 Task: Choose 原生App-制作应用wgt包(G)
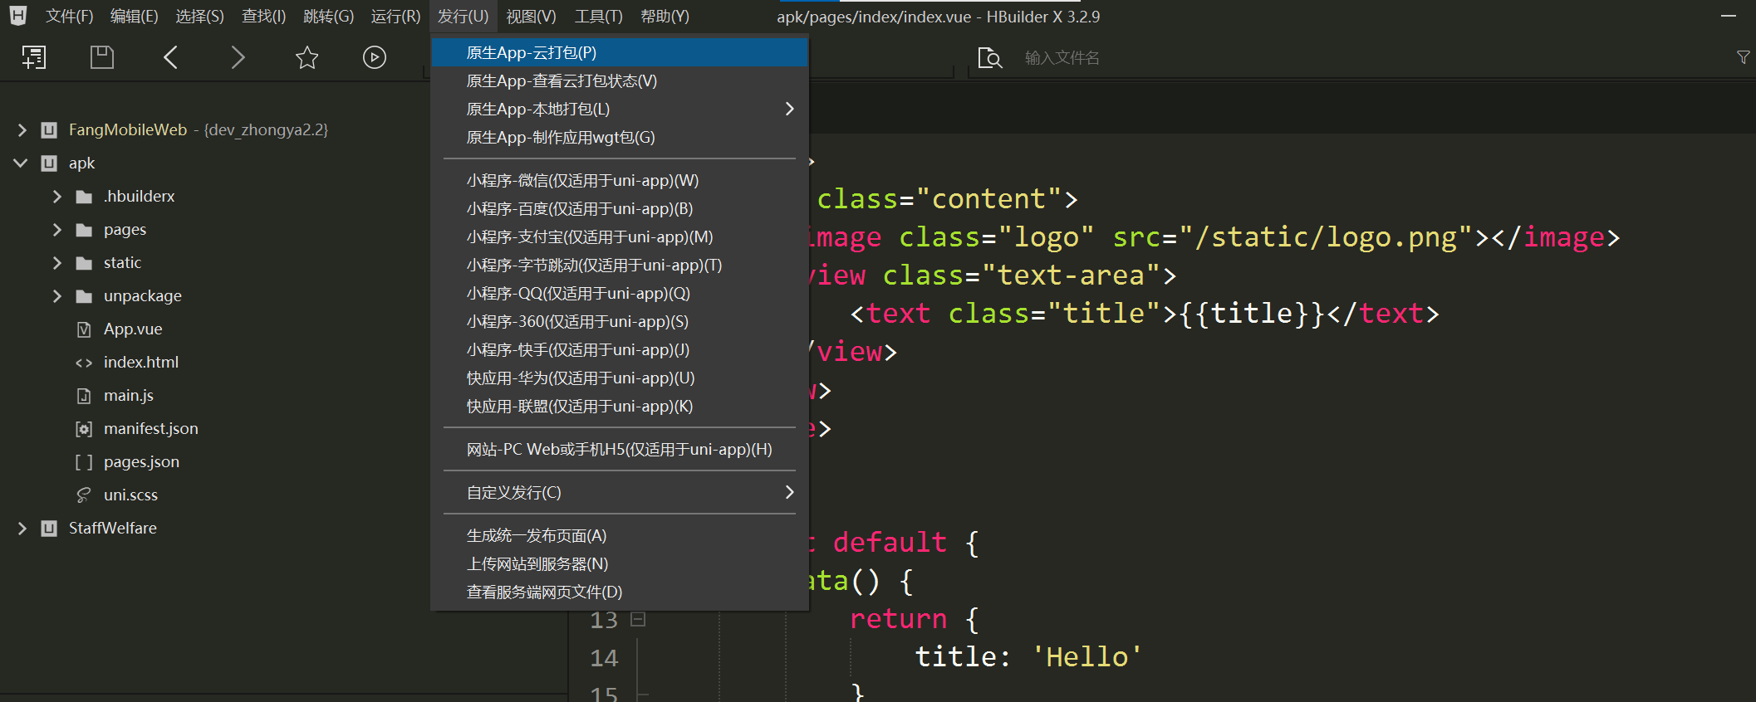click(620, 137)
